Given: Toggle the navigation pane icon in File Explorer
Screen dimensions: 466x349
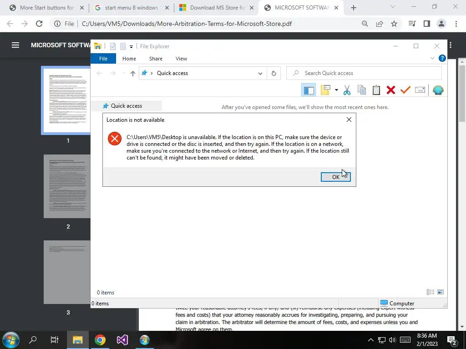Looking at the screenshot, I should (309, 90).
